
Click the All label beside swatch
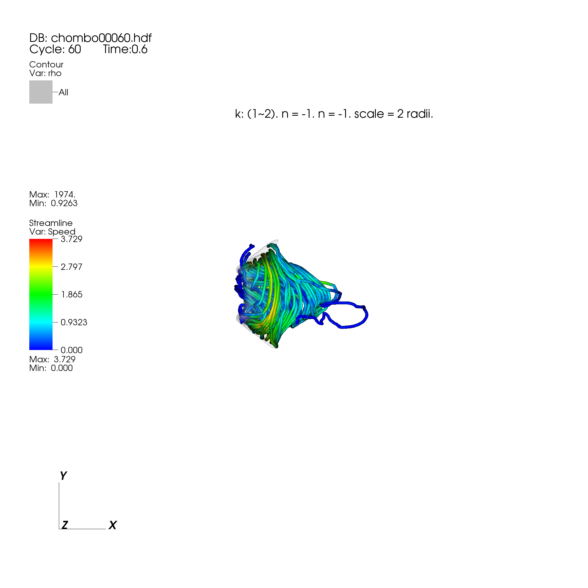pyautogui.click(x=63, y=92)
